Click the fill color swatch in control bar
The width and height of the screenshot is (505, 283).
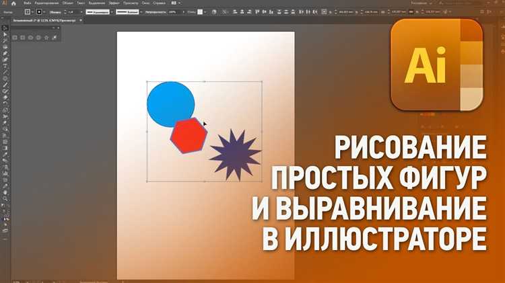(28, 12)
